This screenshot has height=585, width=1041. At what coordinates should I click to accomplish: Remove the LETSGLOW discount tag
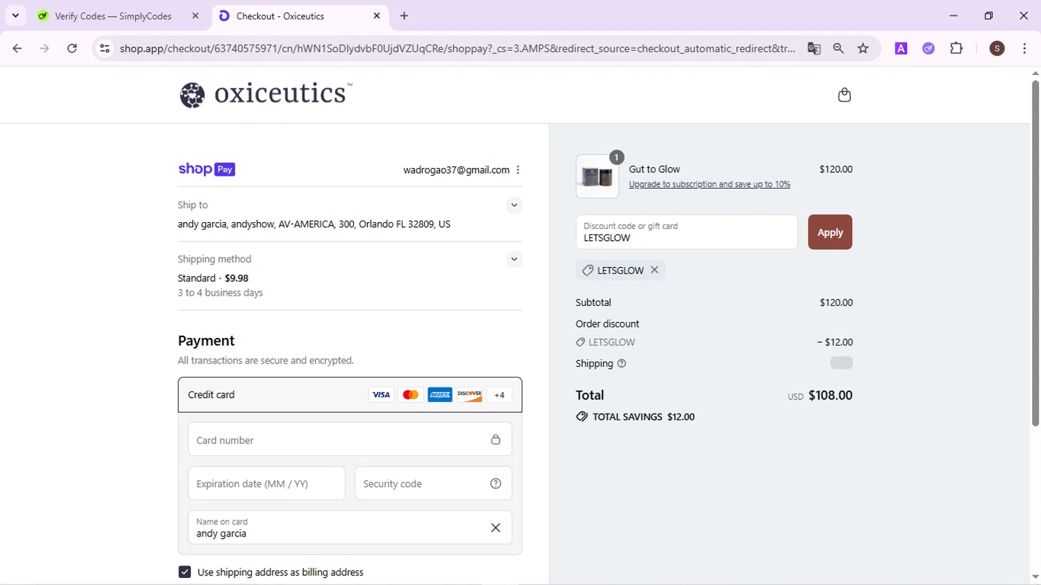tap(654, 270)
